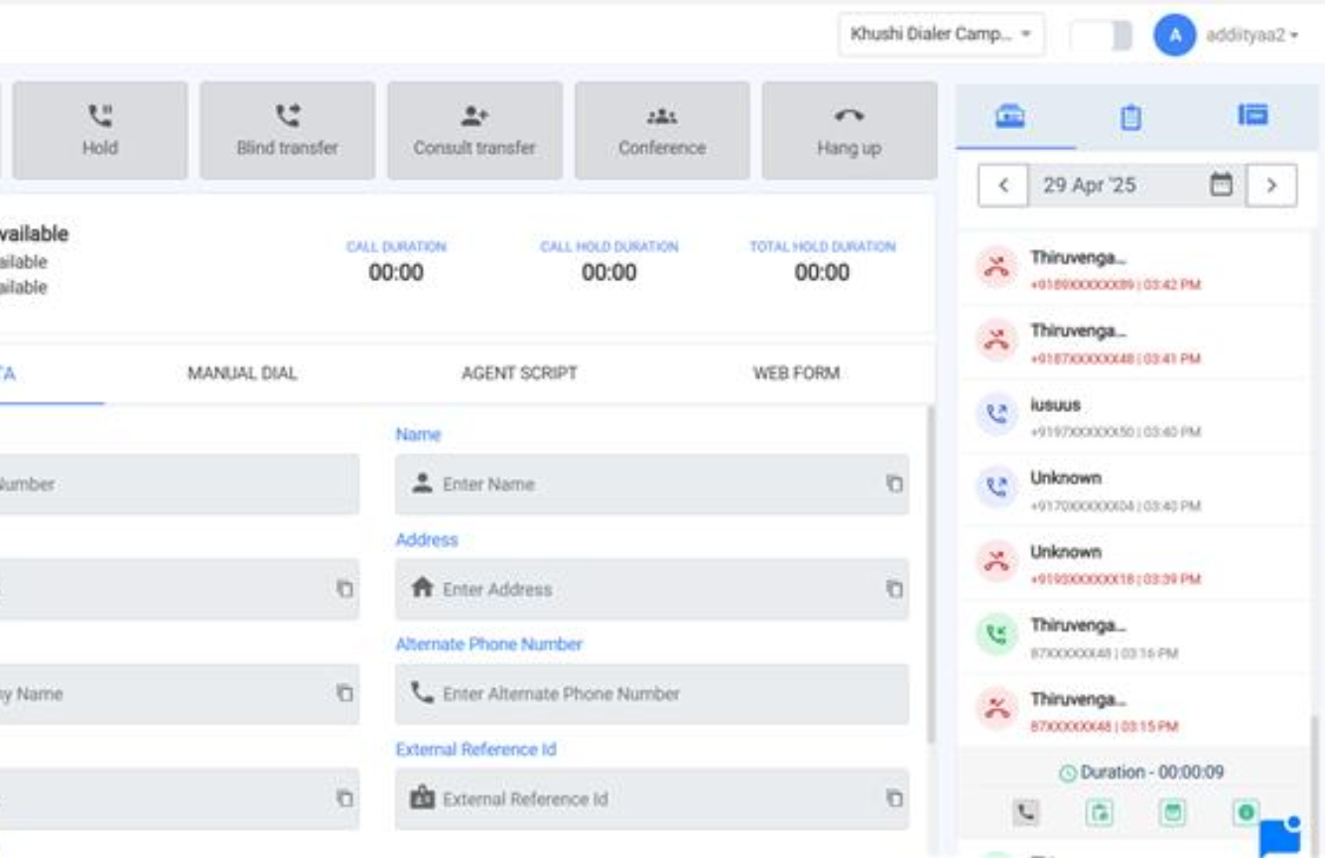Open the additiyaa2 user menu
The width and height of the screenshot is (1325, 858).
coord(1253,36)
